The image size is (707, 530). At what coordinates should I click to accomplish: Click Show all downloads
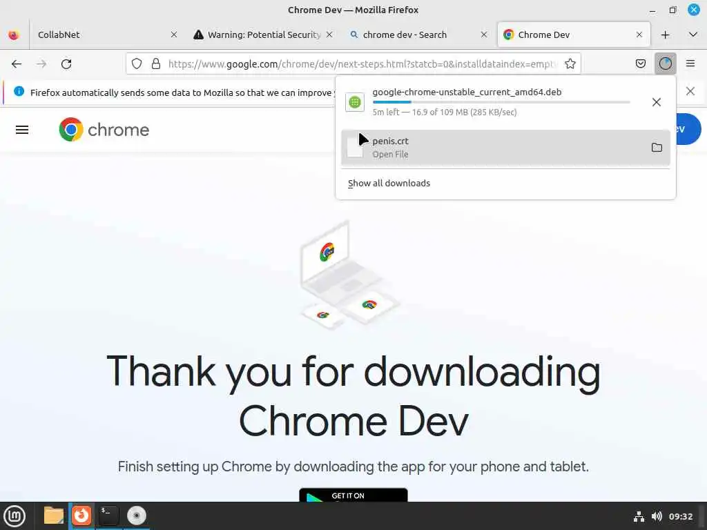[389, 184]
